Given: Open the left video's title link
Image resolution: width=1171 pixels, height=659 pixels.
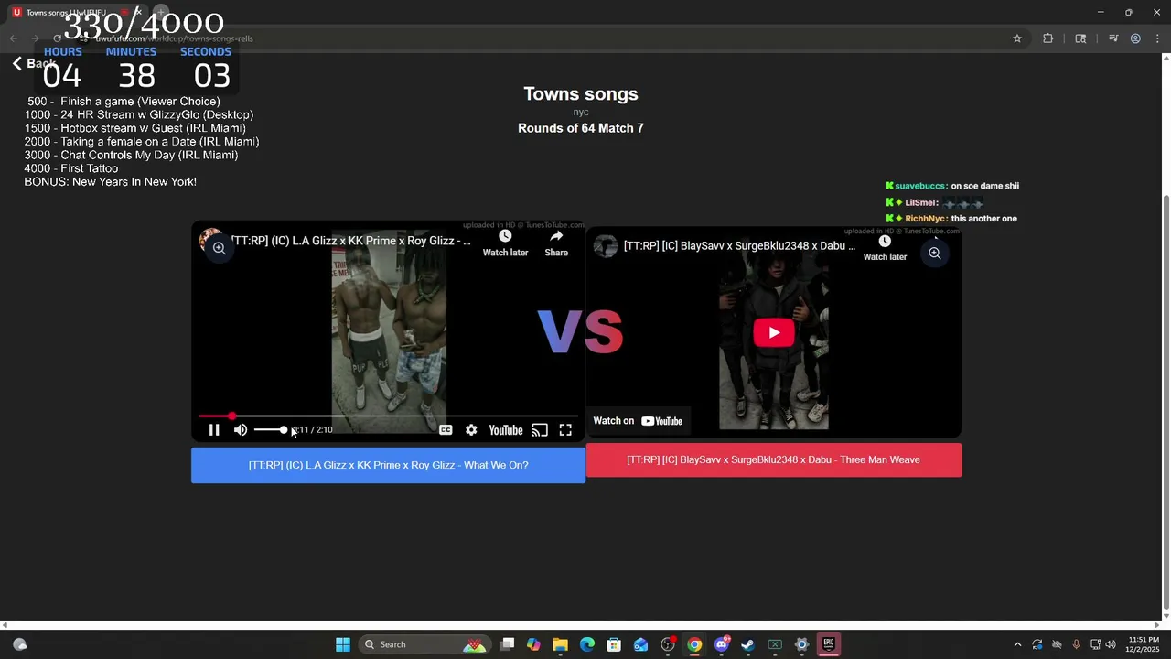Looking at the screenshot, I should (x=351, y=241).
